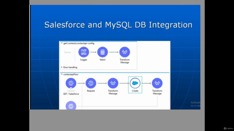The image size is (234, 131).
Task: Select the HTTP Request component icon
Action: pyautogui.click(x=91, y=83)
